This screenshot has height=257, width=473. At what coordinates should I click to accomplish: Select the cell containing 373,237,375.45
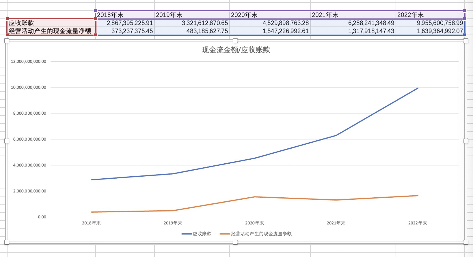(x=125, y=31)
